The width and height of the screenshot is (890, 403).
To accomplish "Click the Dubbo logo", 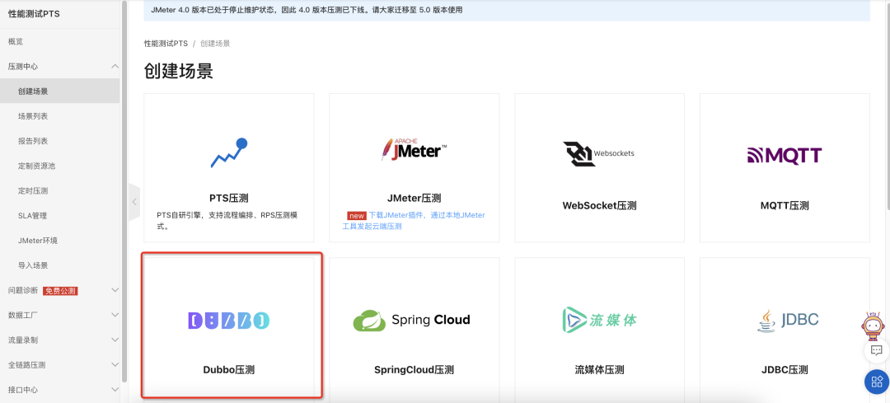I will point(229,321).
